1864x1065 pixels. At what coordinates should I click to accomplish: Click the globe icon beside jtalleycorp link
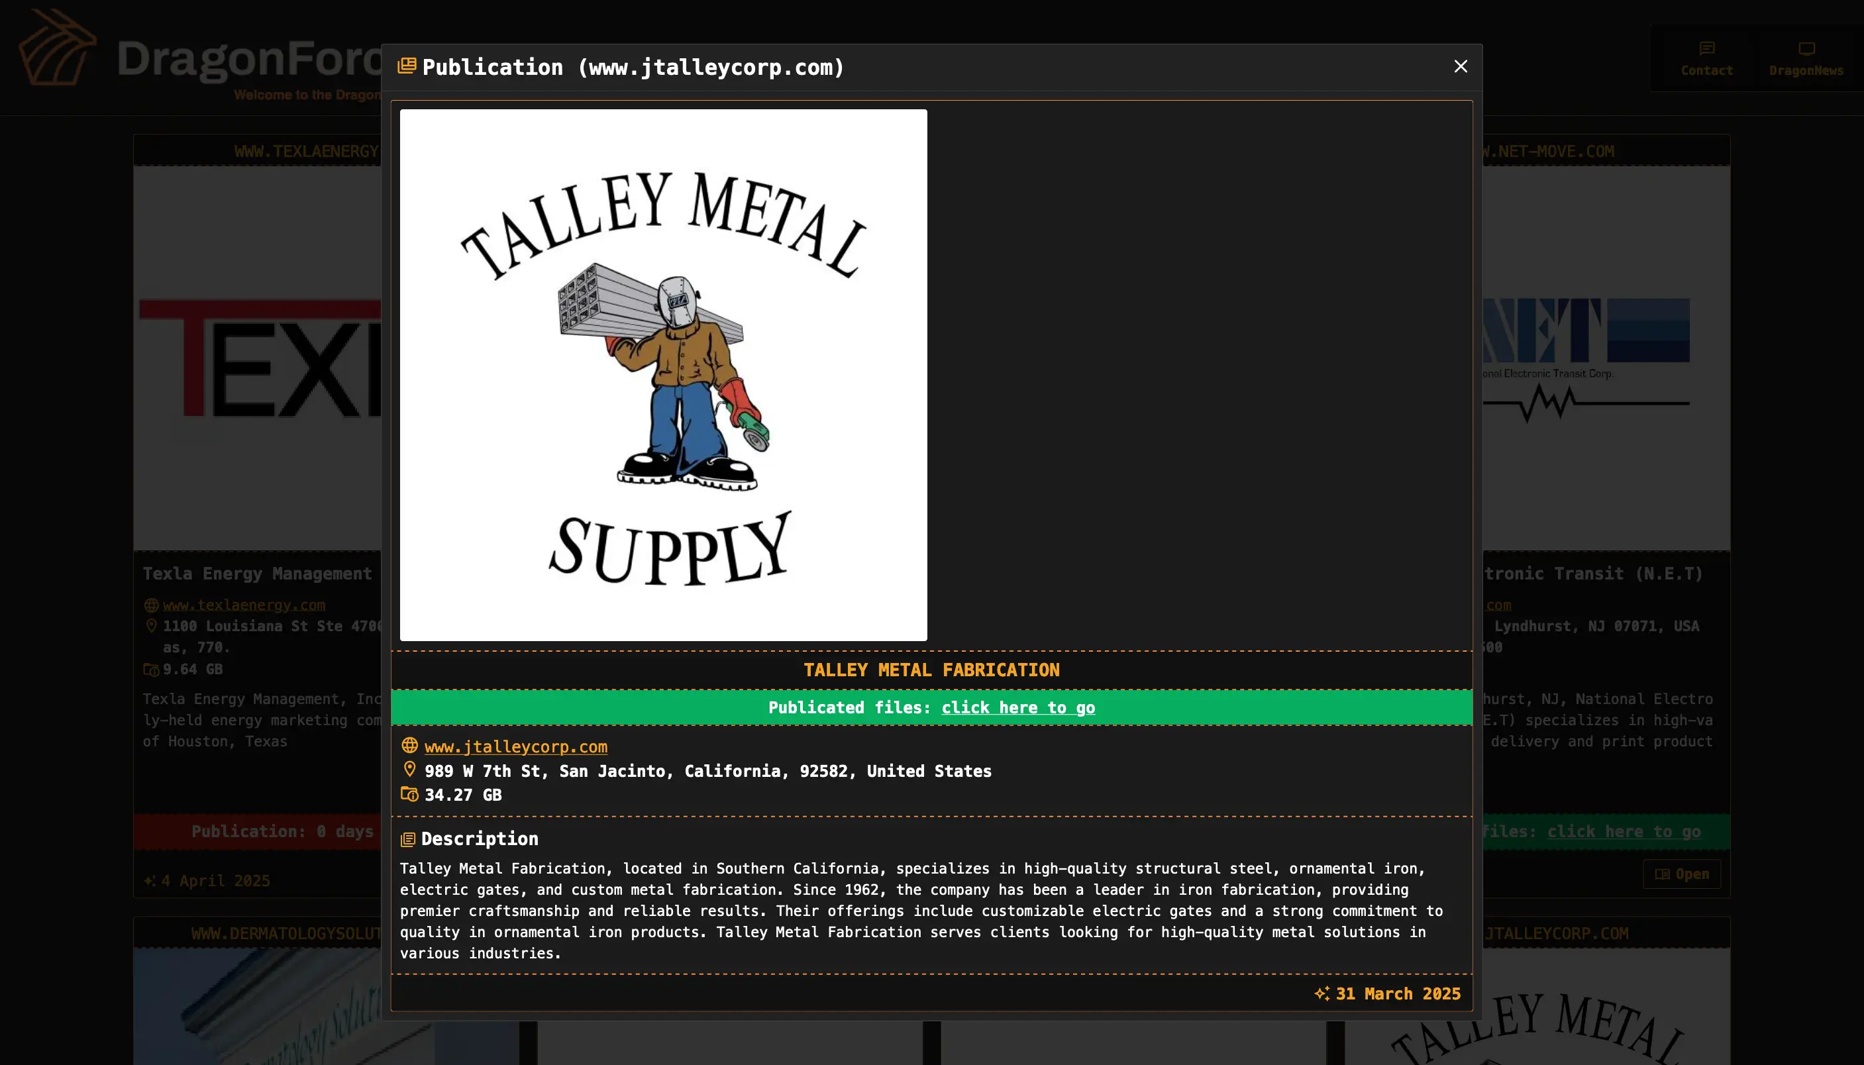[409, 745]
